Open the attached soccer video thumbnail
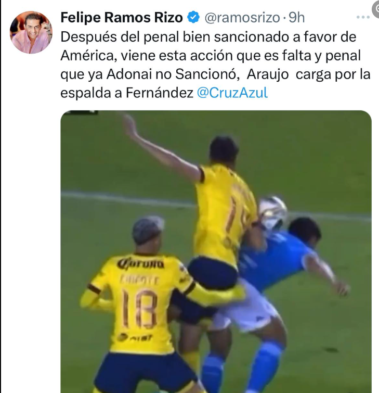379x393 pixels. [216, 251]
